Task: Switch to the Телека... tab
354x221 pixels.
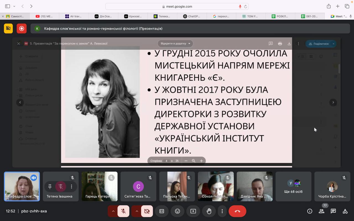Action: (163, 16)
